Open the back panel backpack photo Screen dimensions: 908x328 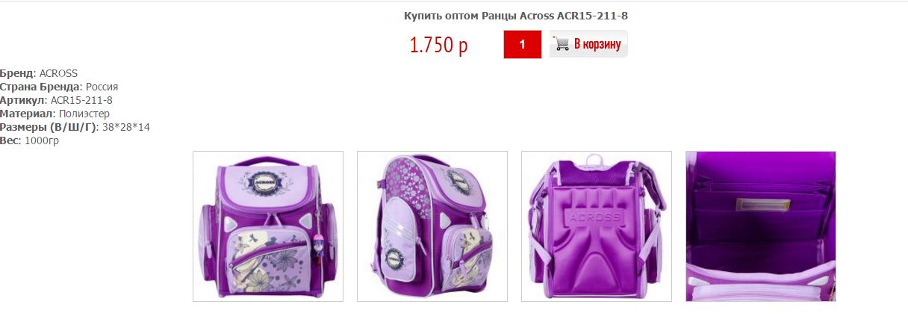click(597, 226)
